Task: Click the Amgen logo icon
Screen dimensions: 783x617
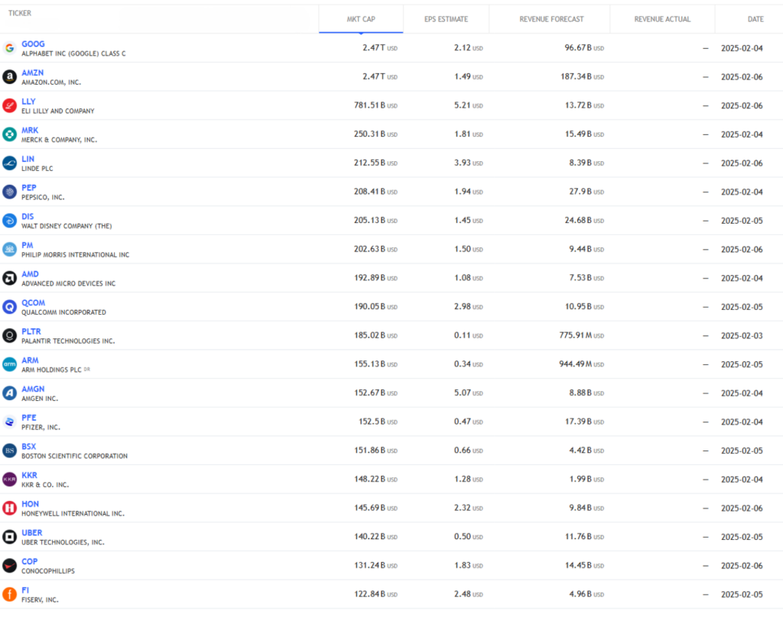Action: [x=9, y=393]
